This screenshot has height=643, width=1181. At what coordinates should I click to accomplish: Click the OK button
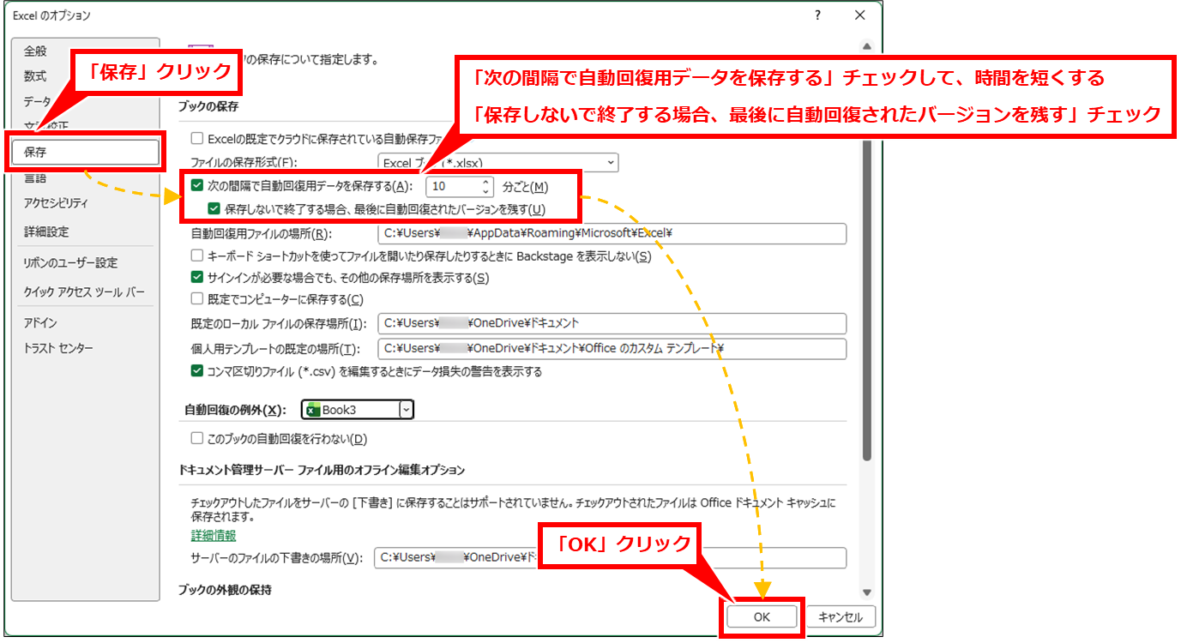point(762,616)
